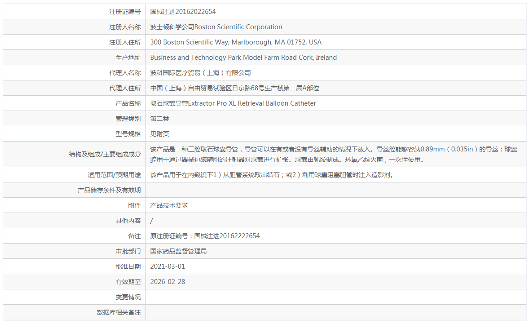Click the 代理人名称 label
Viewport: 529px width, 324px height.
125,73
